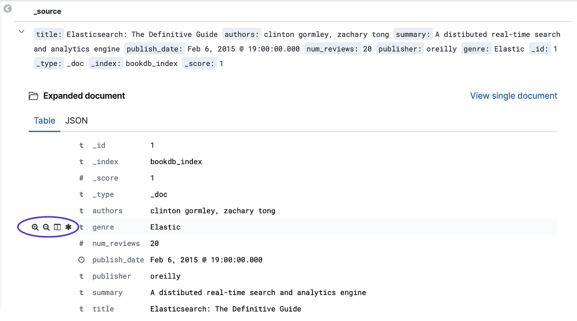The image size is (577, 321).
Task: Click the publisher field name in table
Action: (x=112, y=276)
